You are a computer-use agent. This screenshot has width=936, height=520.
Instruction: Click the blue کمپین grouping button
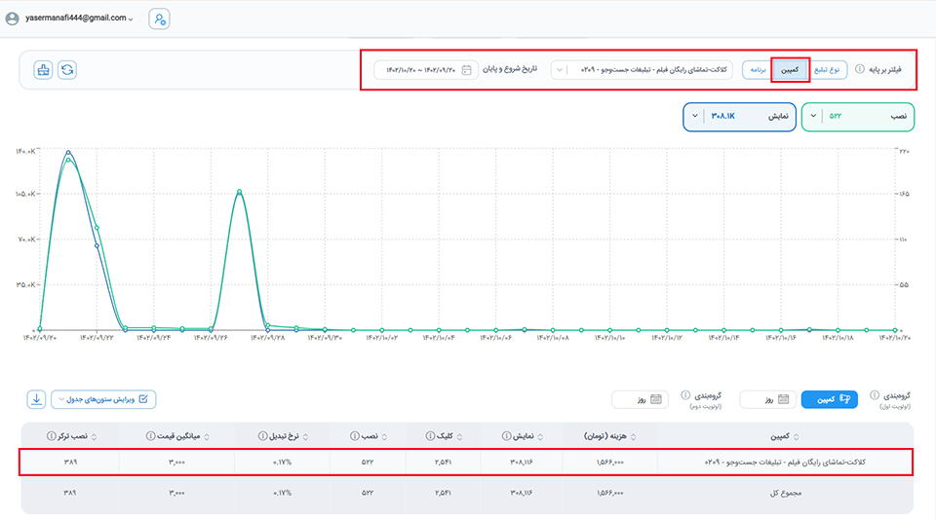(x=831, y=399)
